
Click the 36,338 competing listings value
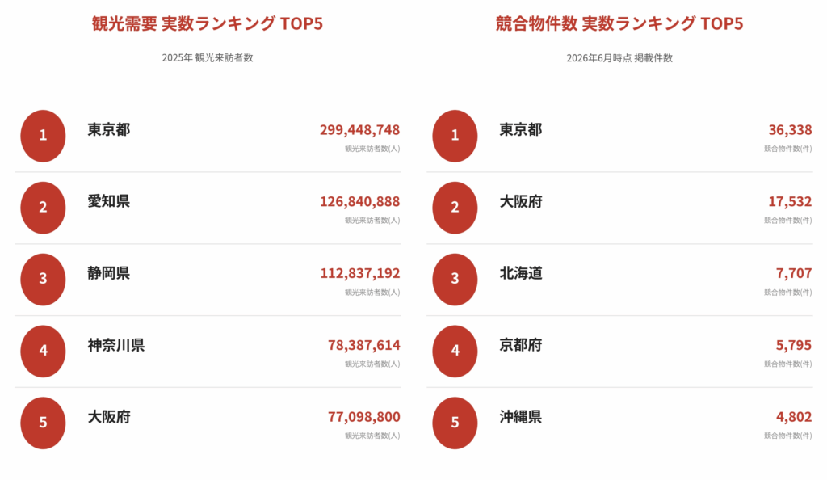click(x=790, y=130)
